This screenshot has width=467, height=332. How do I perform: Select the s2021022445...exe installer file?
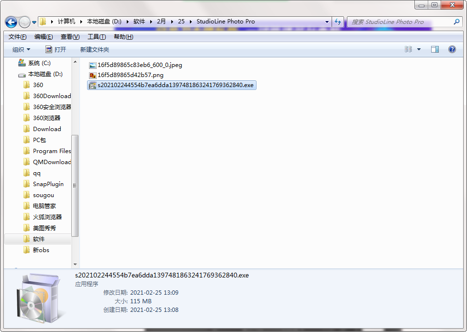tap(172, 85)
